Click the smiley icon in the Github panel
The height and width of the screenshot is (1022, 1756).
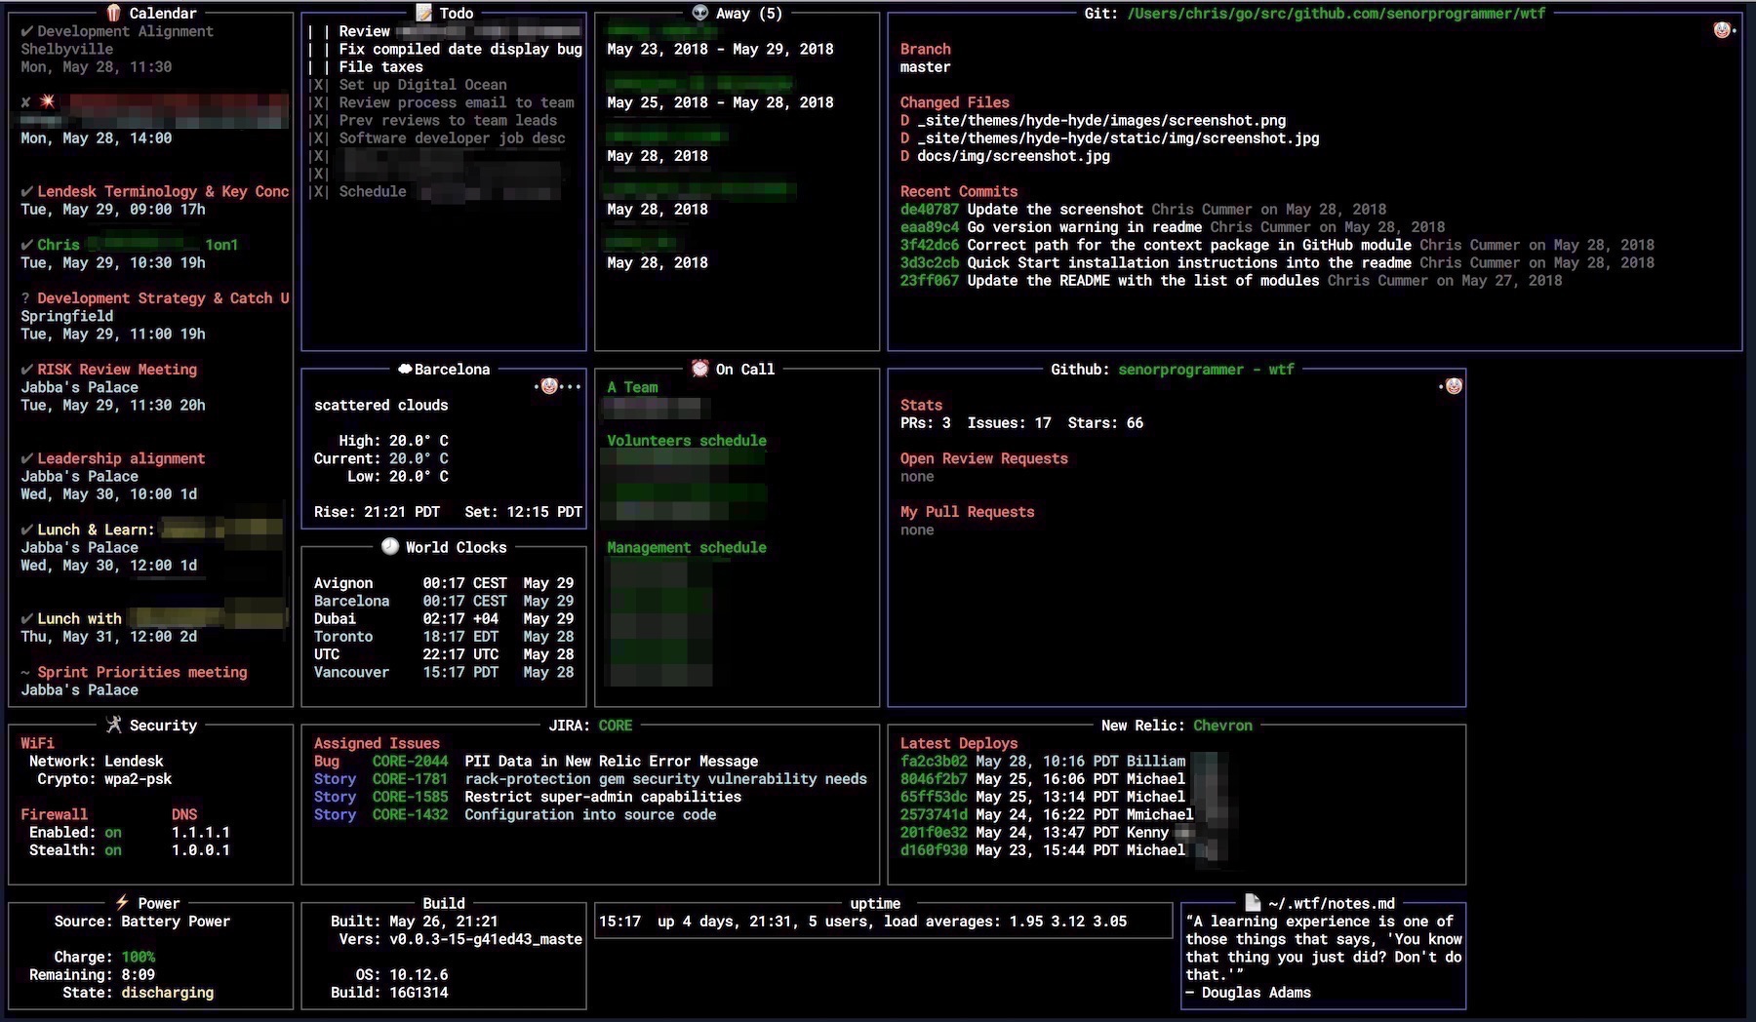coord(1453,385)
